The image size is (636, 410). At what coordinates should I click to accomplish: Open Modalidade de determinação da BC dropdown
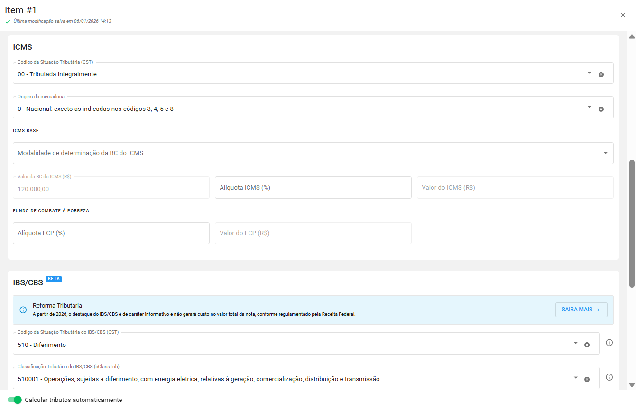pyautogui.click(x=606, y=153)
